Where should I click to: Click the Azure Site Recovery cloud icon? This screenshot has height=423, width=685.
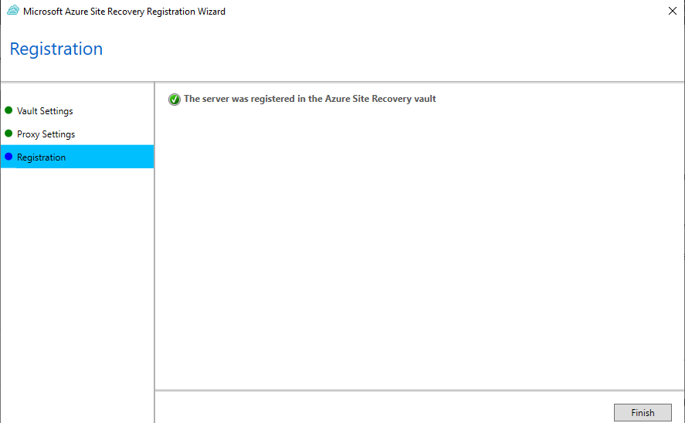pos(13,11)
